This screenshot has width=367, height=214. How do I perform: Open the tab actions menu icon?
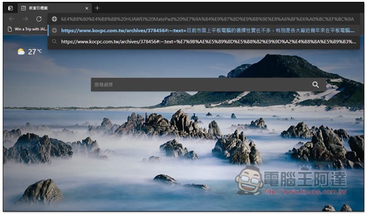[x=11, y=8]
